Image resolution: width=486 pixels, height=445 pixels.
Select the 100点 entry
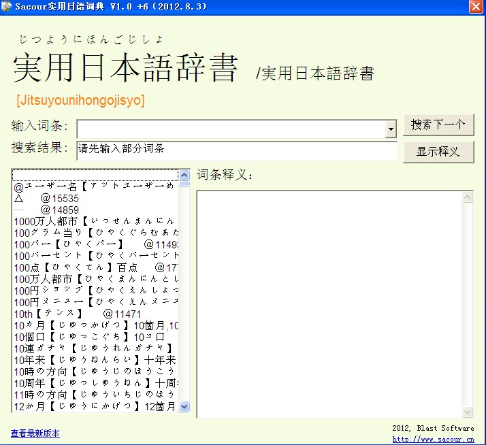(95, 267)
